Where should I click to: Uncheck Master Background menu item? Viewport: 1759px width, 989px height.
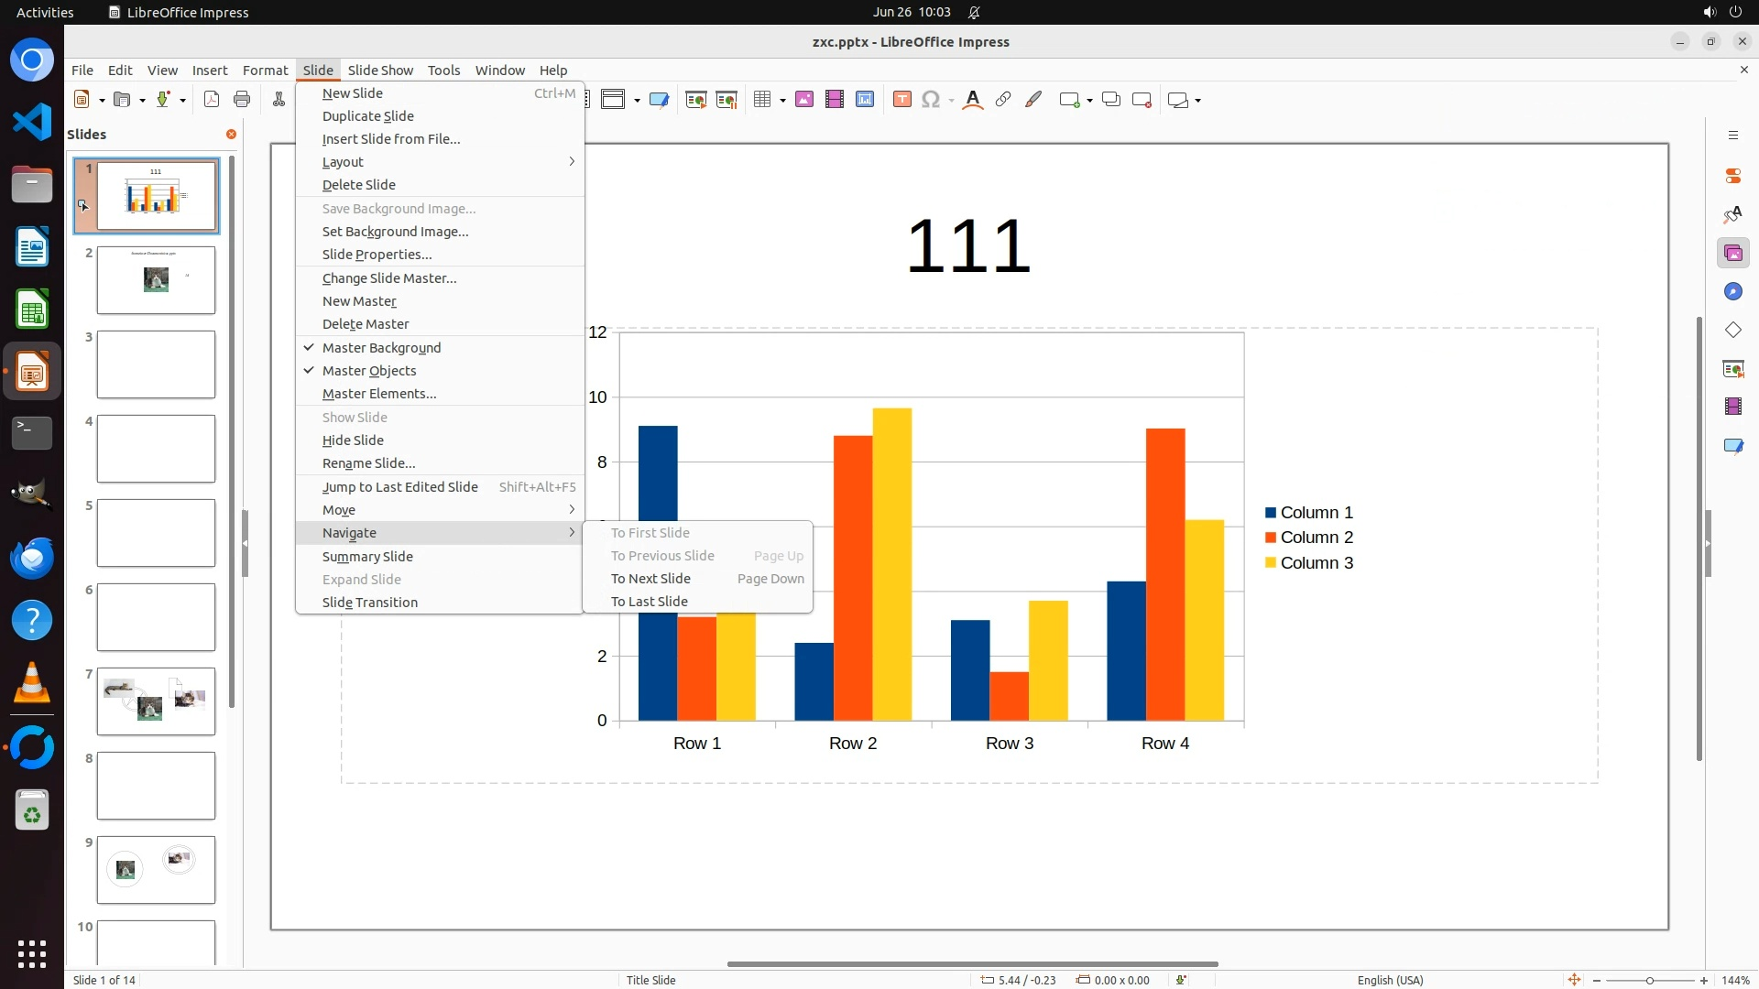(x=381, y=348)
